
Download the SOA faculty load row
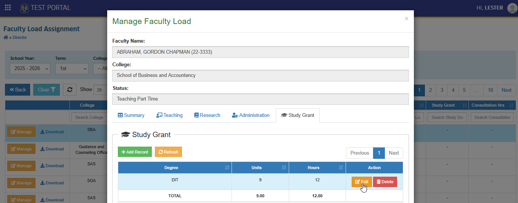coord(52,183)
